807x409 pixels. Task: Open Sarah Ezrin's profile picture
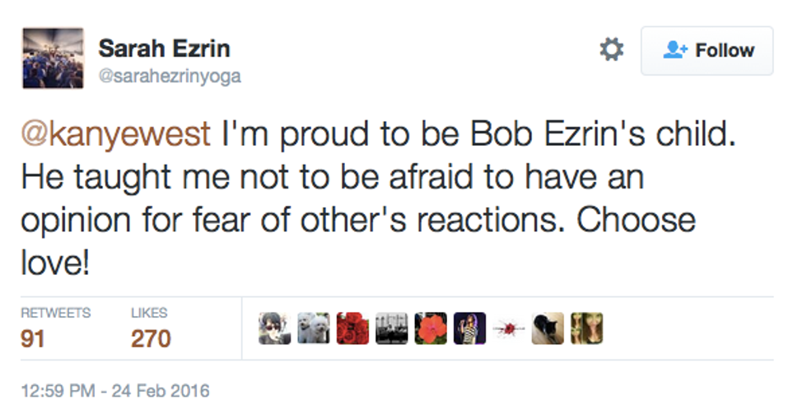click(53, 58)
